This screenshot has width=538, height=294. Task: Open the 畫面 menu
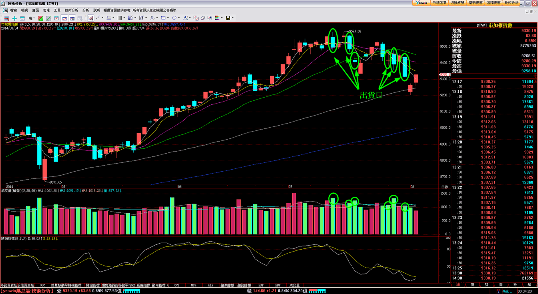(x=35, y=10)
